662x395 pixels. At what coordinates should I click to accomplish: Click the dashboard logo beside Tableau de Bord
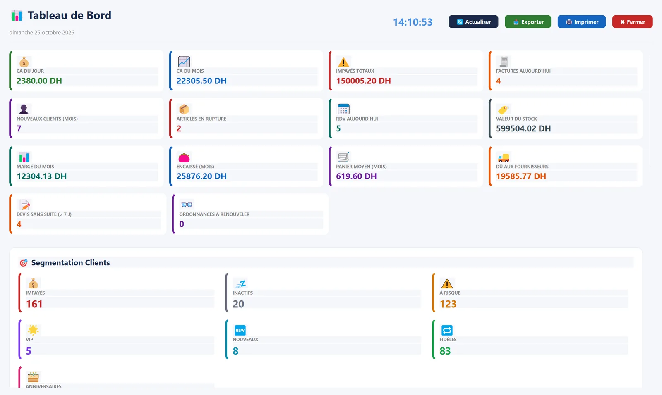point(17,15)
